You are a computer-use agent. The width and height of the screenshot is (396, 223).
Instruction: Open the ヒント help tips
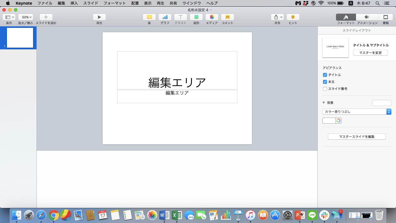point(293,17)
